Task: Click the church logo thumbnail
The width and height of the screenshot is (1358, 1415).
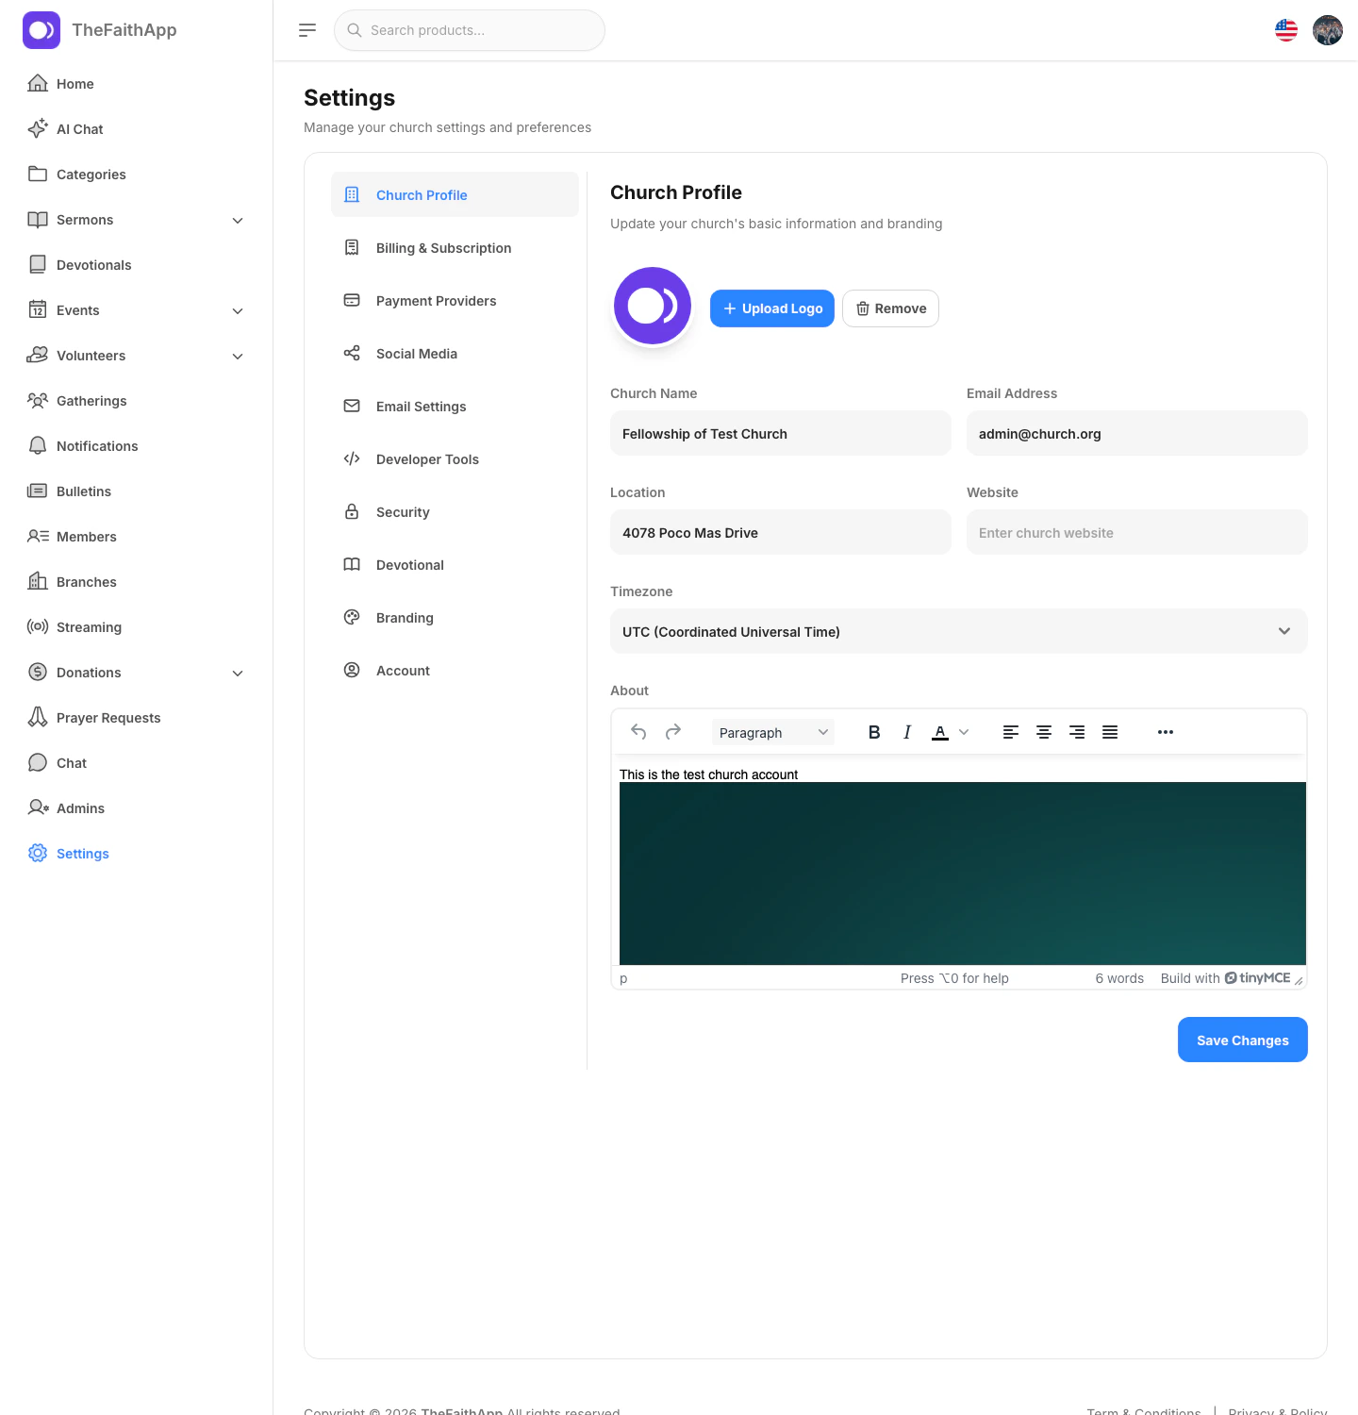Action: (x=653, y=306)
